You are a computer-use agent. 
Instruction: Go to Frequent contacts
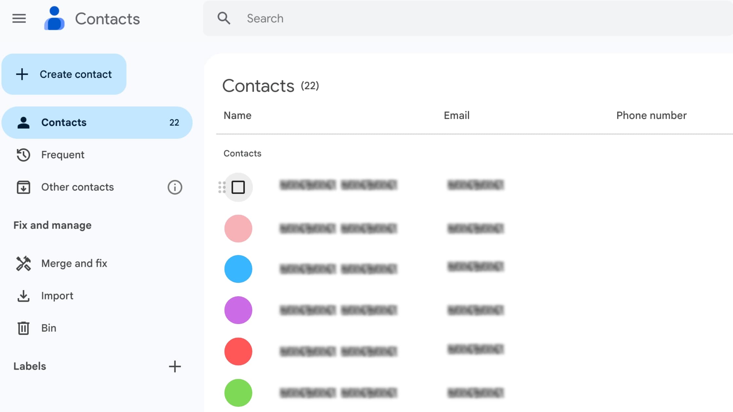(x=63, y=155)
